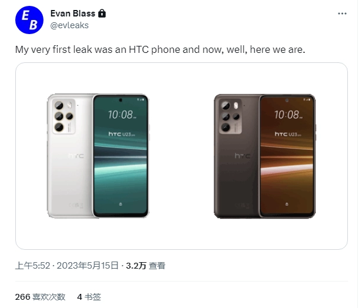Click the htc logo on brown phone back
362x308 pixels.
point(242,156)
